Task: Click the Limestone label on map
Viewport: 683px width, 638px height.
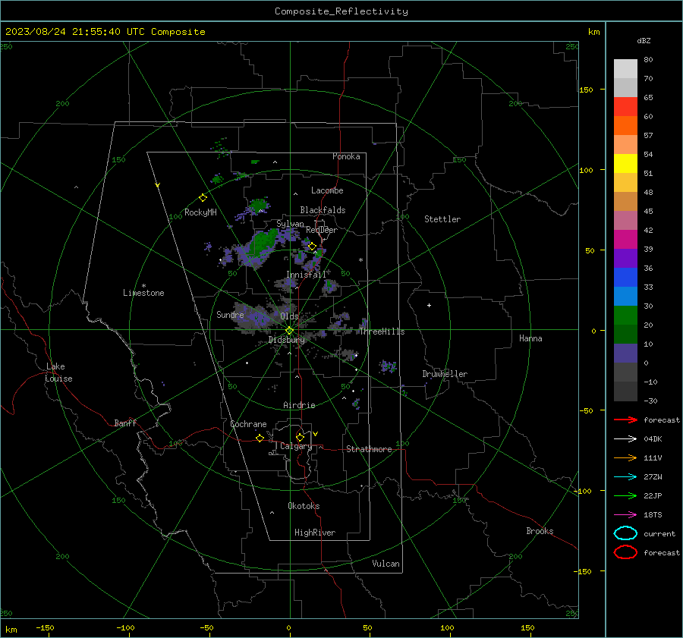Action: [x=143, y=293]
